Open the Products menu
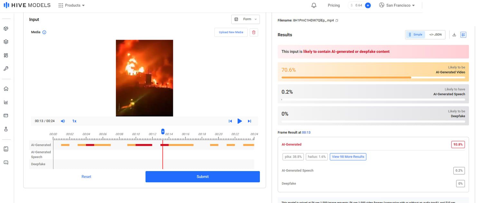The width and height of the screenshot is (483, 203). (x=72, y=5)
